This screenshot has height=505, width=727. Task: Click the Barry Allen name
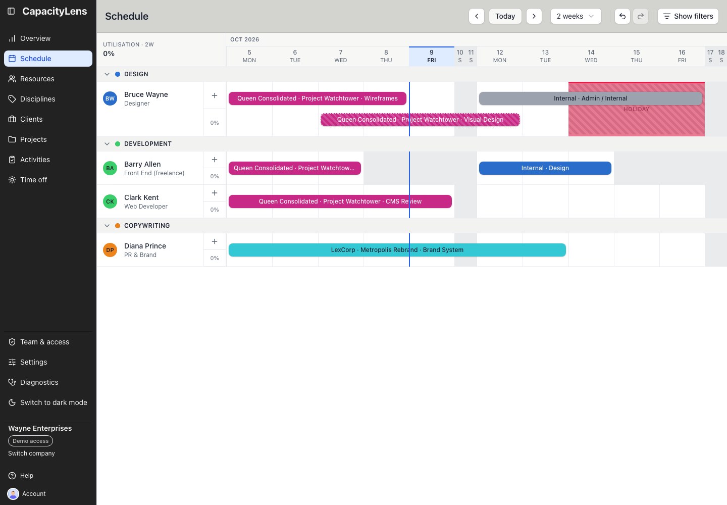(142, 164)
